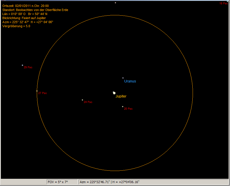Screen dimensions: 230x186
Task: Click the Uranus label text
Action: point(130,81)
